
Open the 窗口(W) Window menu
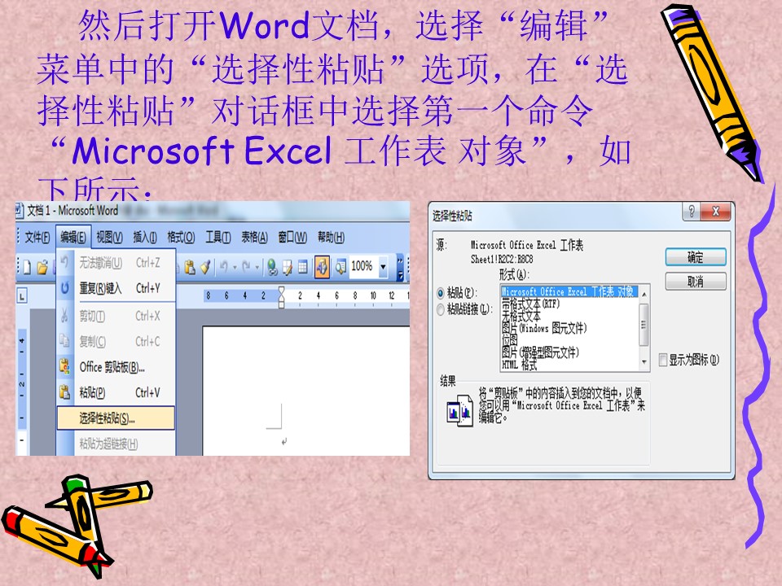click(292, 238)
